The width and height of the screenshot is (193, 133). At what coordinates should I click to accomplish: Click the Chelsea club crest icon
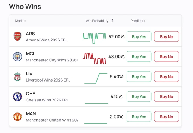[17, 97]
